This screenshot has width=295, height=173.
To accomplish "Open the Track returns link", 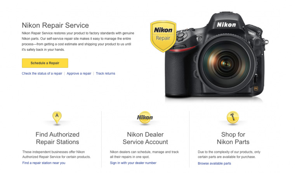I will [105, 73].
